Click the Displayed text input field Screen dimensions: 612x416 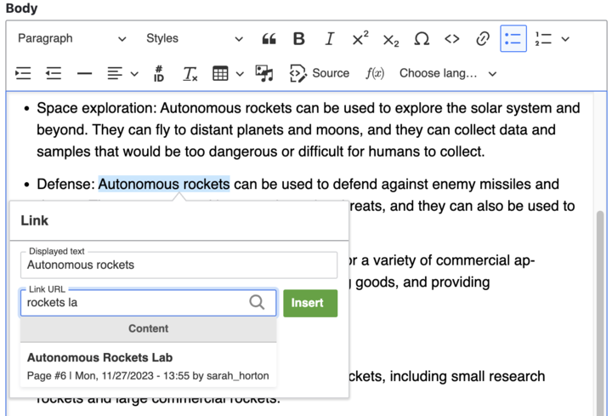coord(178,265)
